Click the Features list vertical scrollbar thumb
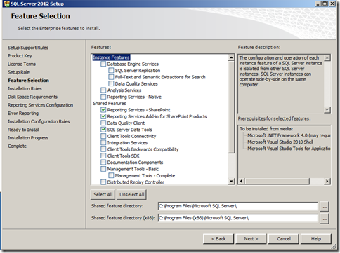 231,107
